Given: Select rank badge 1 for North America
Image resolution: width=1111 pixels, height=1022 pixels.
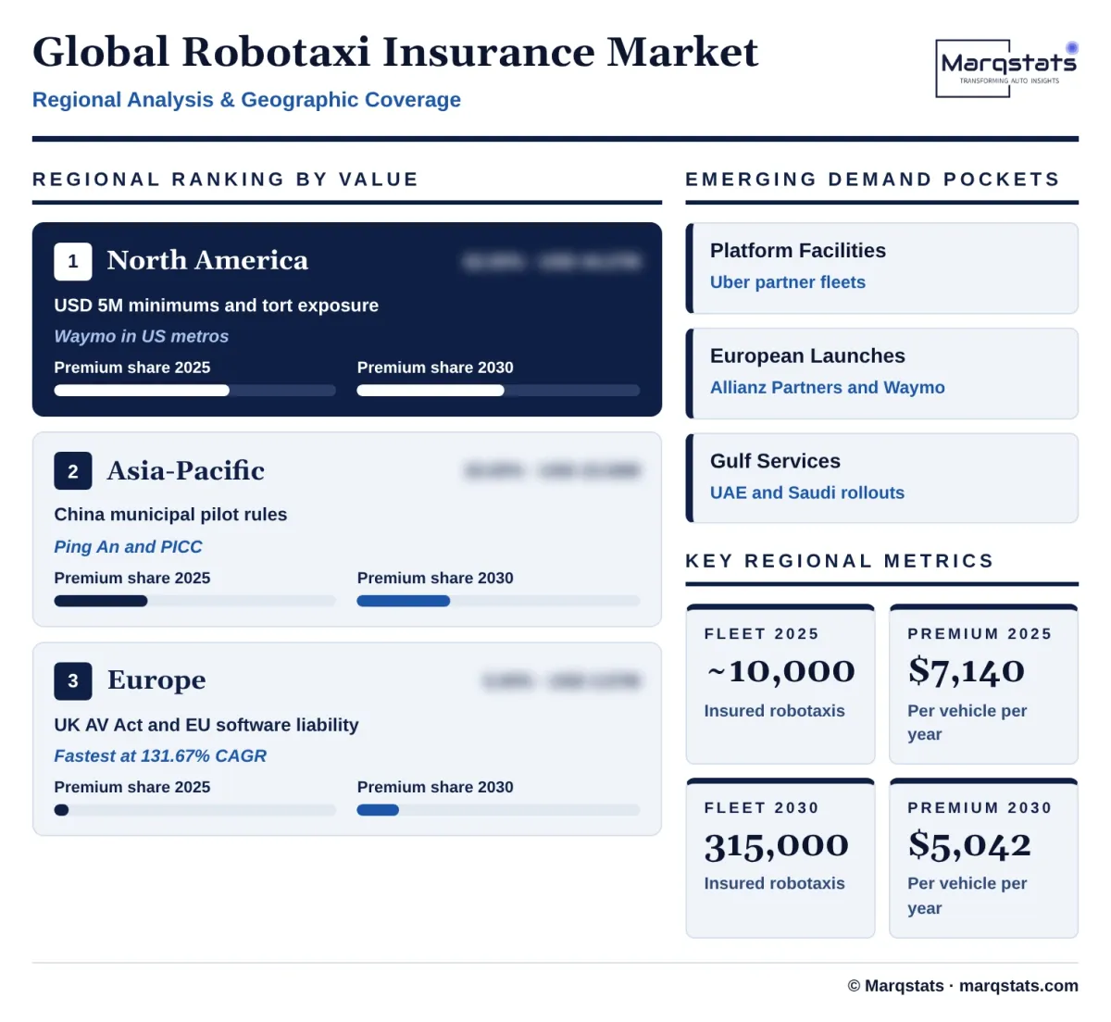Looking at the screenshot, I should click(73, 261).
